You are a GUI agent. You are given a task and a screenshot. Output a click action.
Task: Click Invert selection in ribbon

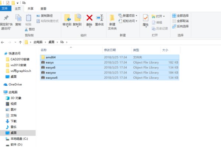[180, 26]
